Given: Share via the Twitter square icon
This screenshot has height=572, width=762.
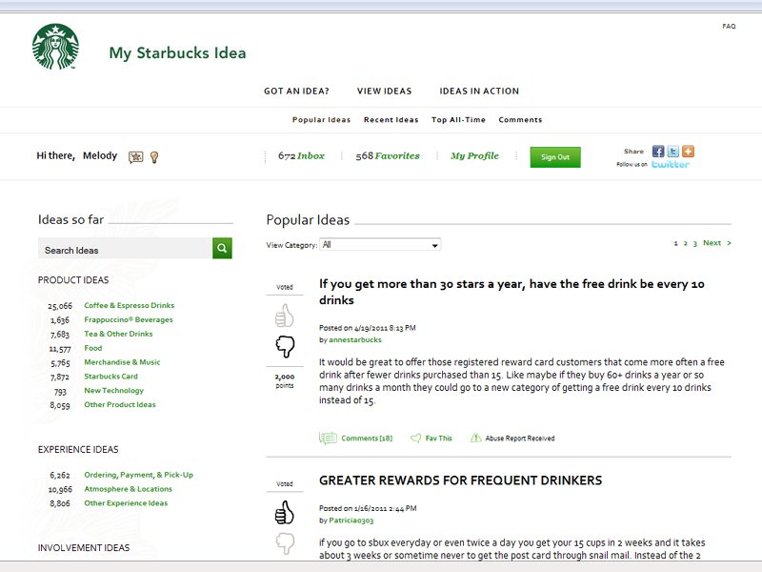Looking at the screenshot, I should [673, 152].
